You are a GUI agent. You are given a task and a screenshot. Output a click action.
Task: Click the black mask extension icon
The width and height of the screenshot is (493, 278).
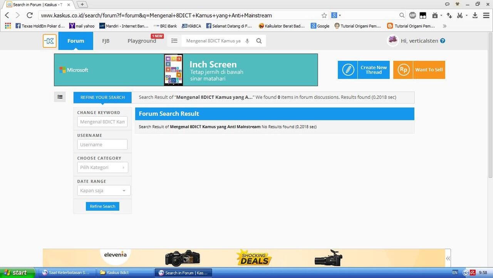[423, 15]
